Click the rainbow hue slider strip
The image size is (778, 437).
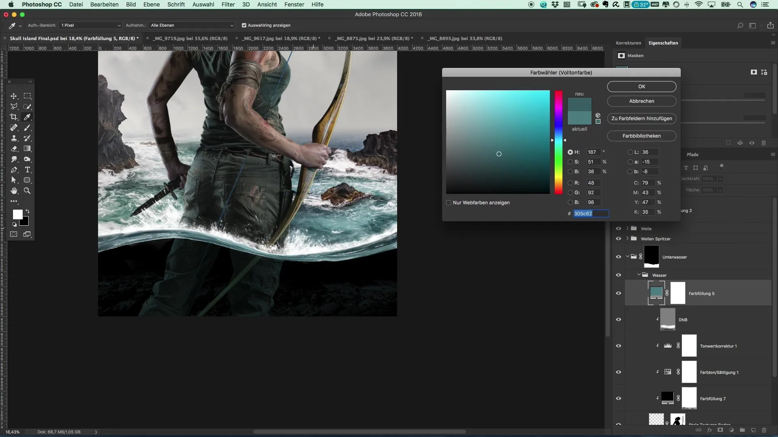(x=558, y=142)
